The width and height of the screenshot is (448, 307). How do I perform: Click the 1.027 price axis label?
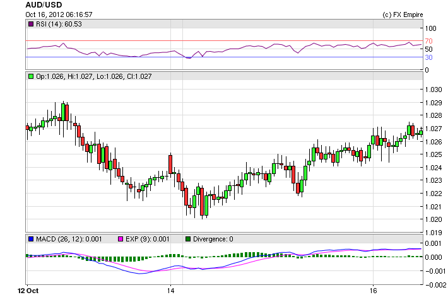[433, 129]
